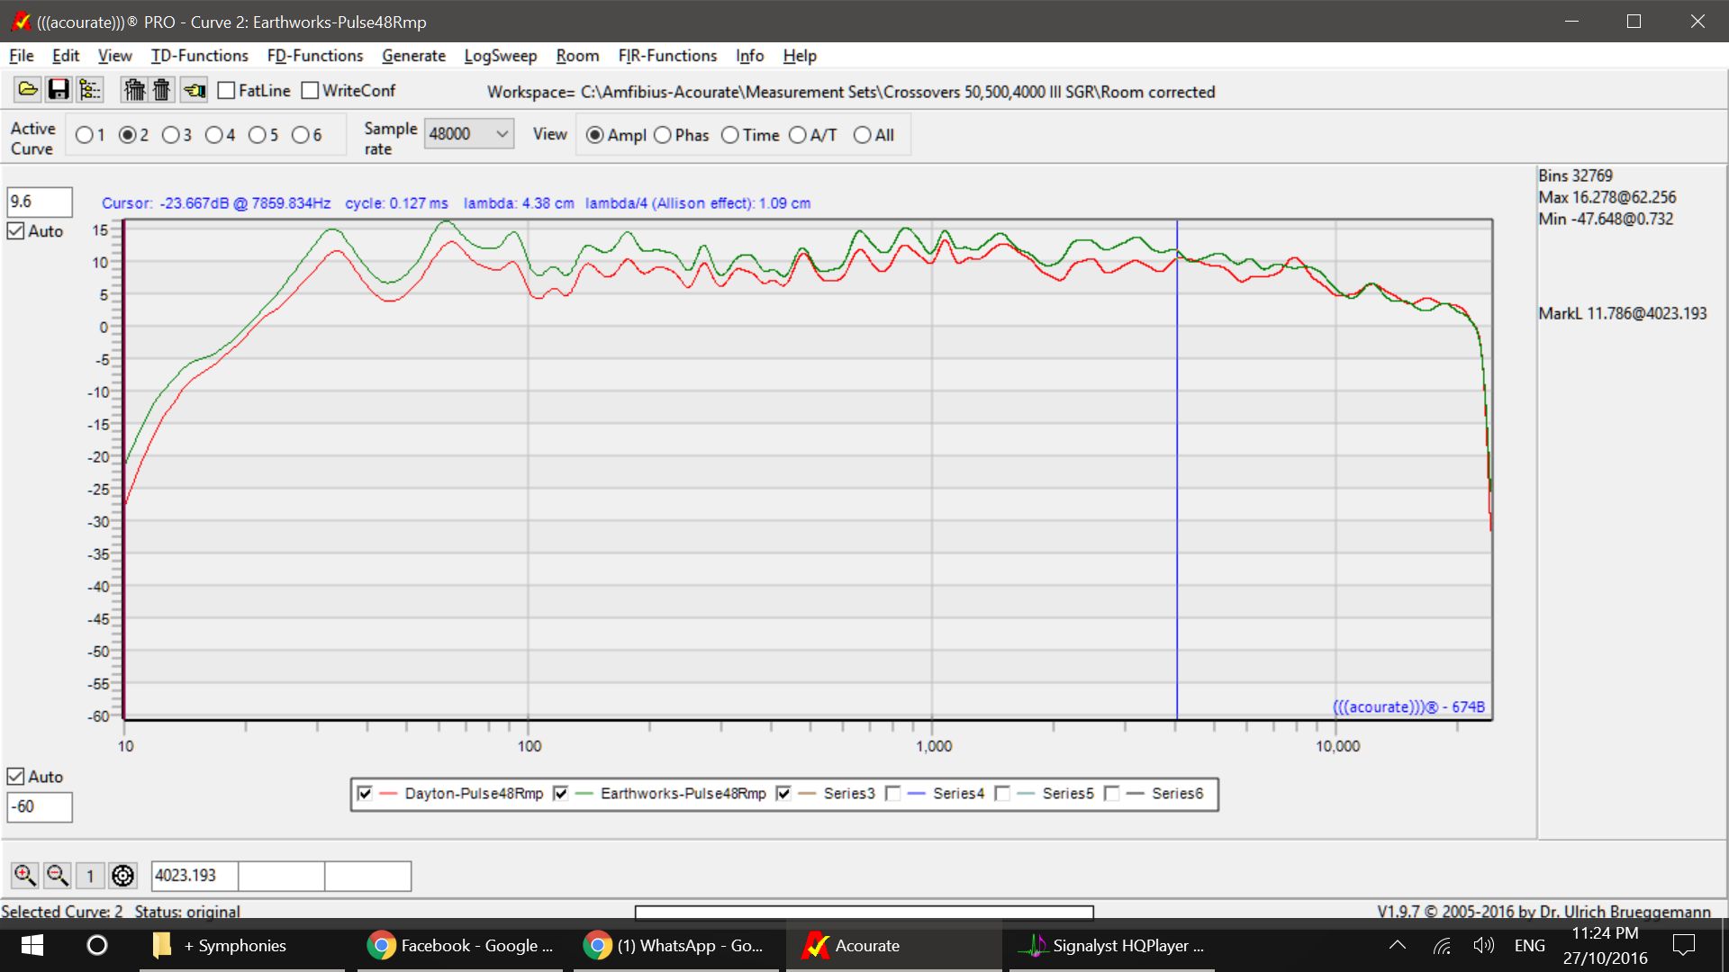Switch to WhatsApp Chrome taskbar window

tap(676, 945)
